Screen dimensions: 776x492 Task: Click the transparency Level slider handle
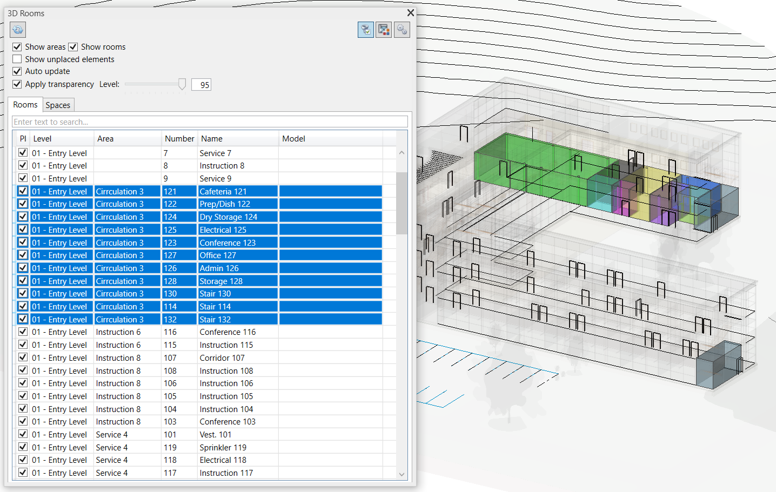coord(182,84)
